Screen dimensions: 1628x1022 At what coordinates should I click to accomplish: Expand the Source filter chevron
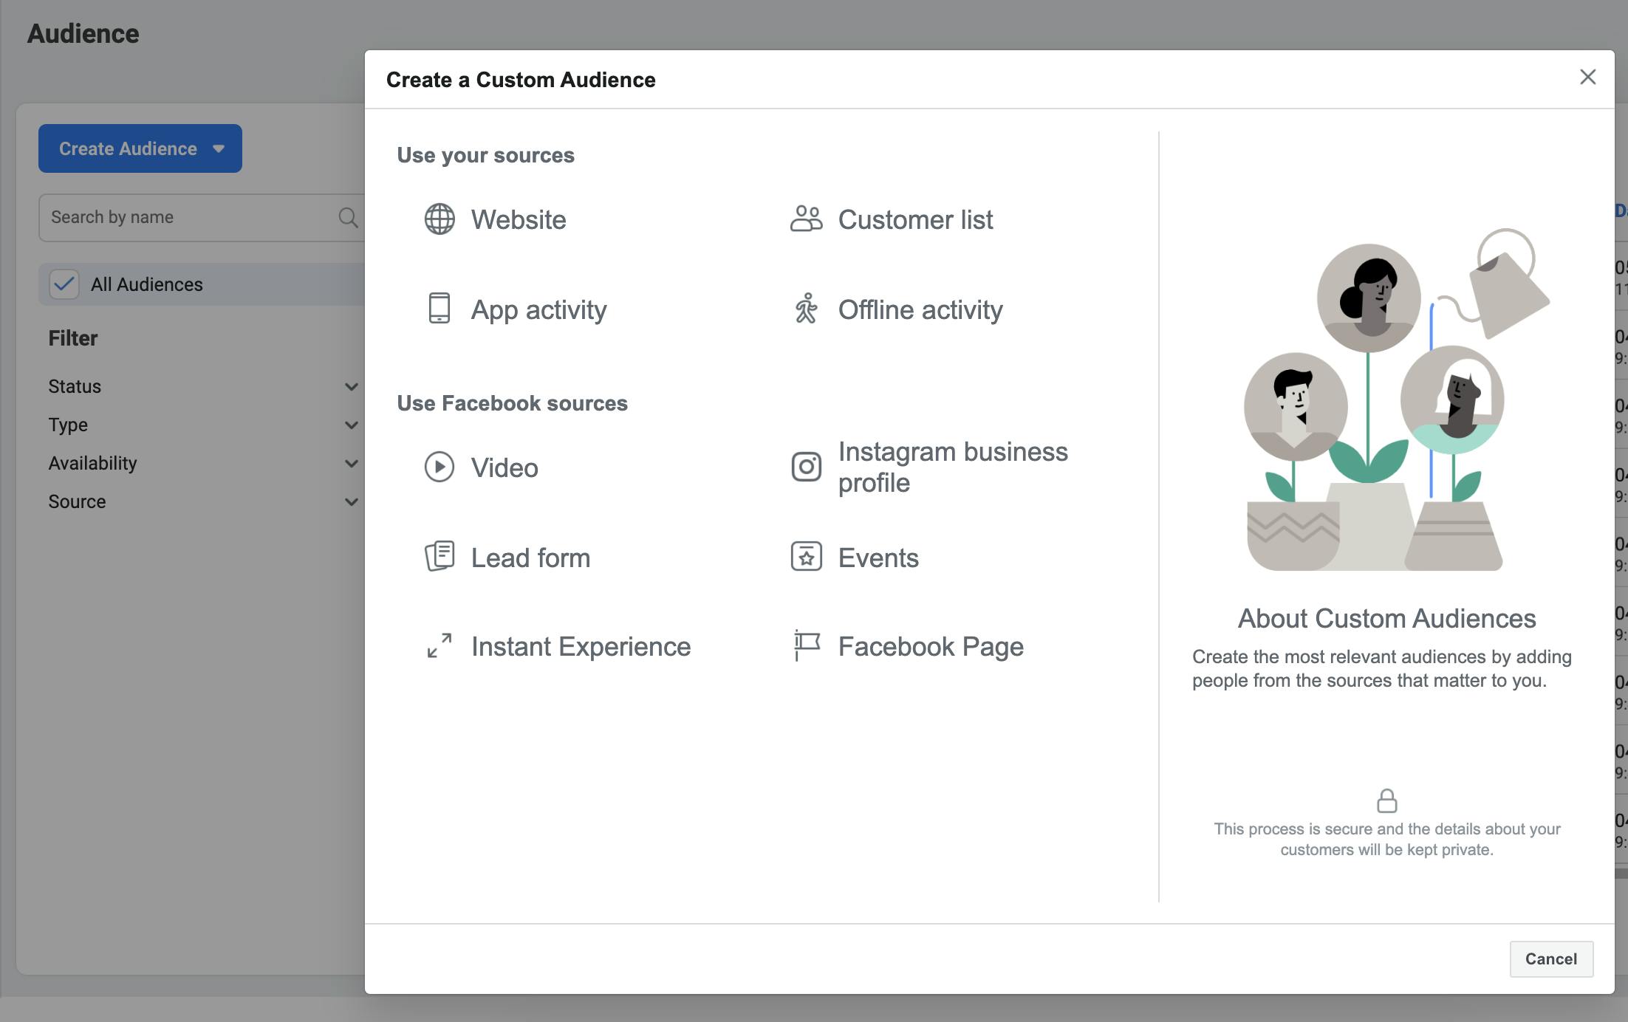[x=352, y=501]
